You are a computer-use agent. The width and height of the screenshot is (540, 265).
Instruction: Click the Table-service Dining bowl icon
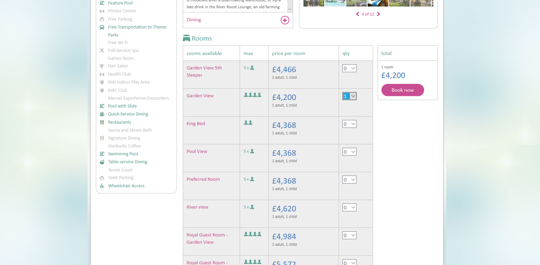pyautogui.click(x=102, y=162)
